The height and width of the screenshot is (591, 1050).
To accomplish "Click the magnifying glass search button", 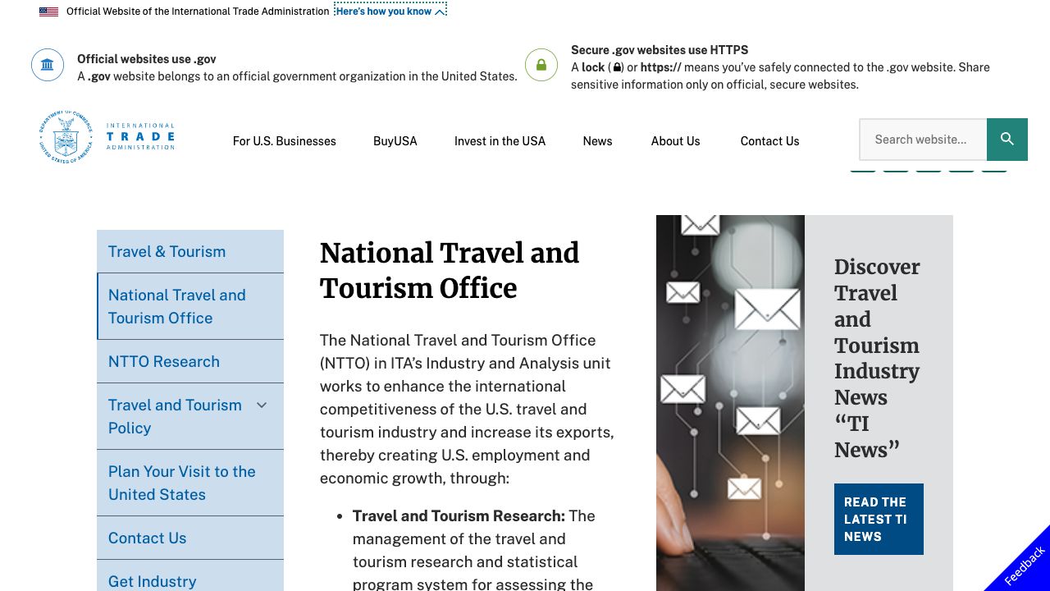I will point(1007,140).
